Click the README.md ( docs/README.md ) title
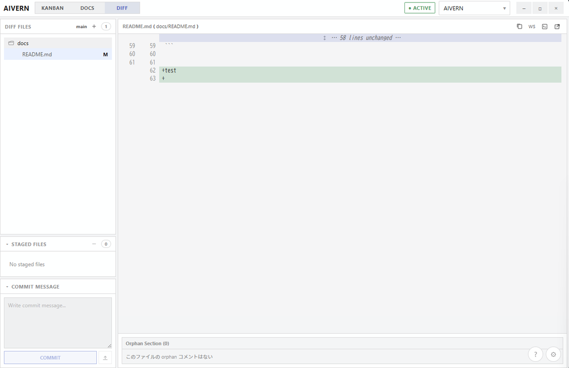569x368 pixels. tap(160, 27)
